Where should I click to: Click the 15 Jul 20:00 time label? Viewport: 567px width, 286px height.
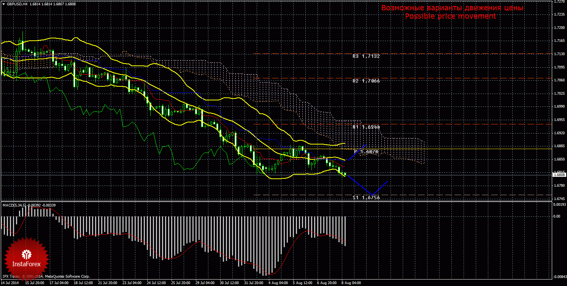(x=34, y=283)
